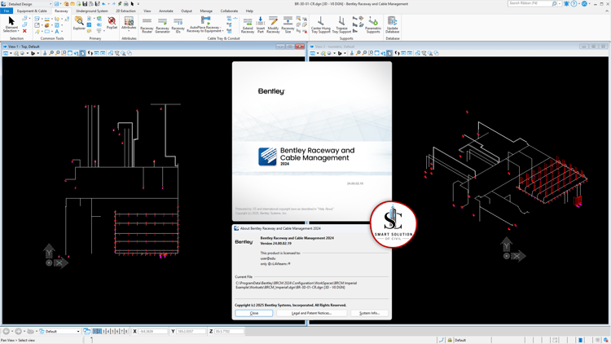This screenshot has height=344, width=611.
Task: Open the Manage ribbon tab
Action: pos(206,11)
